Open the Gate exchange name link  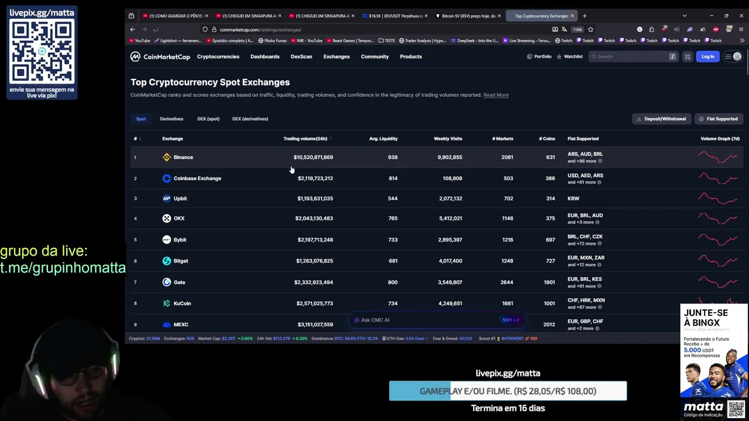179,282
